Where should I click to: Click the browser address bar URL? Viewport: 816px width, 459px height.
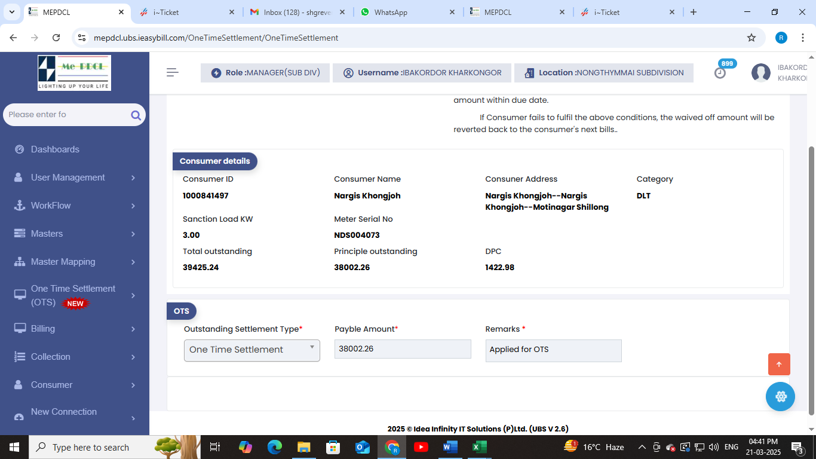(216, 38)
